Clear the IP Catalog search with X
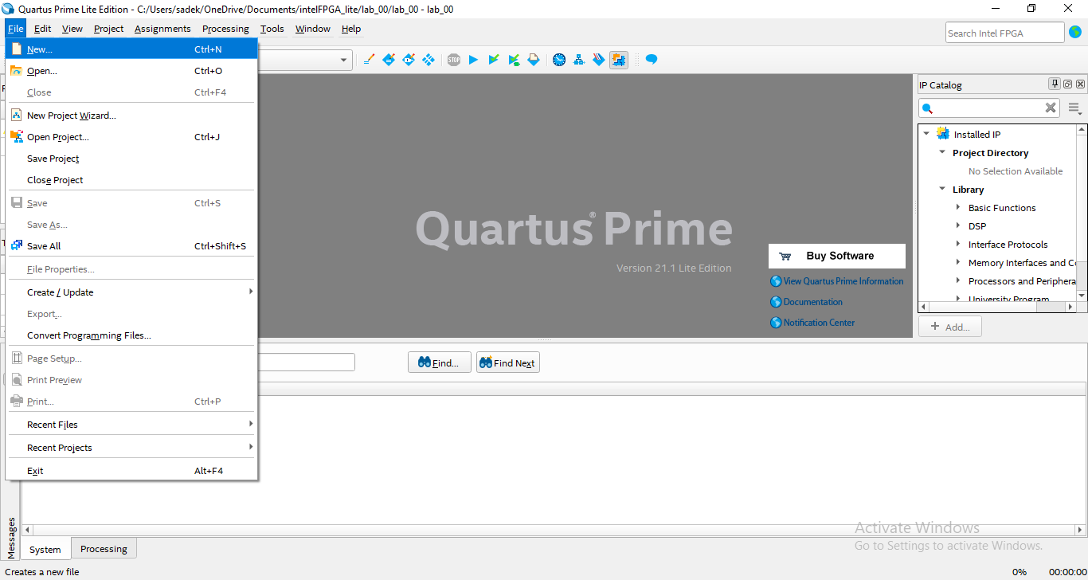The width and height of the screenshot is (1088, 580). (x=1051, y=108)
